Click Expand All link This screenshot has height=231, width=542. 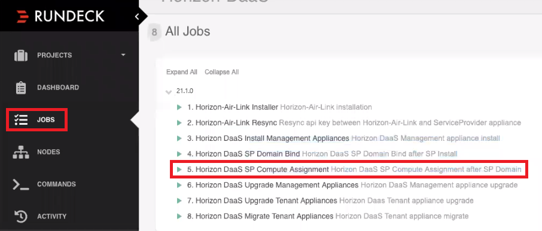click(x=182, y=72)
